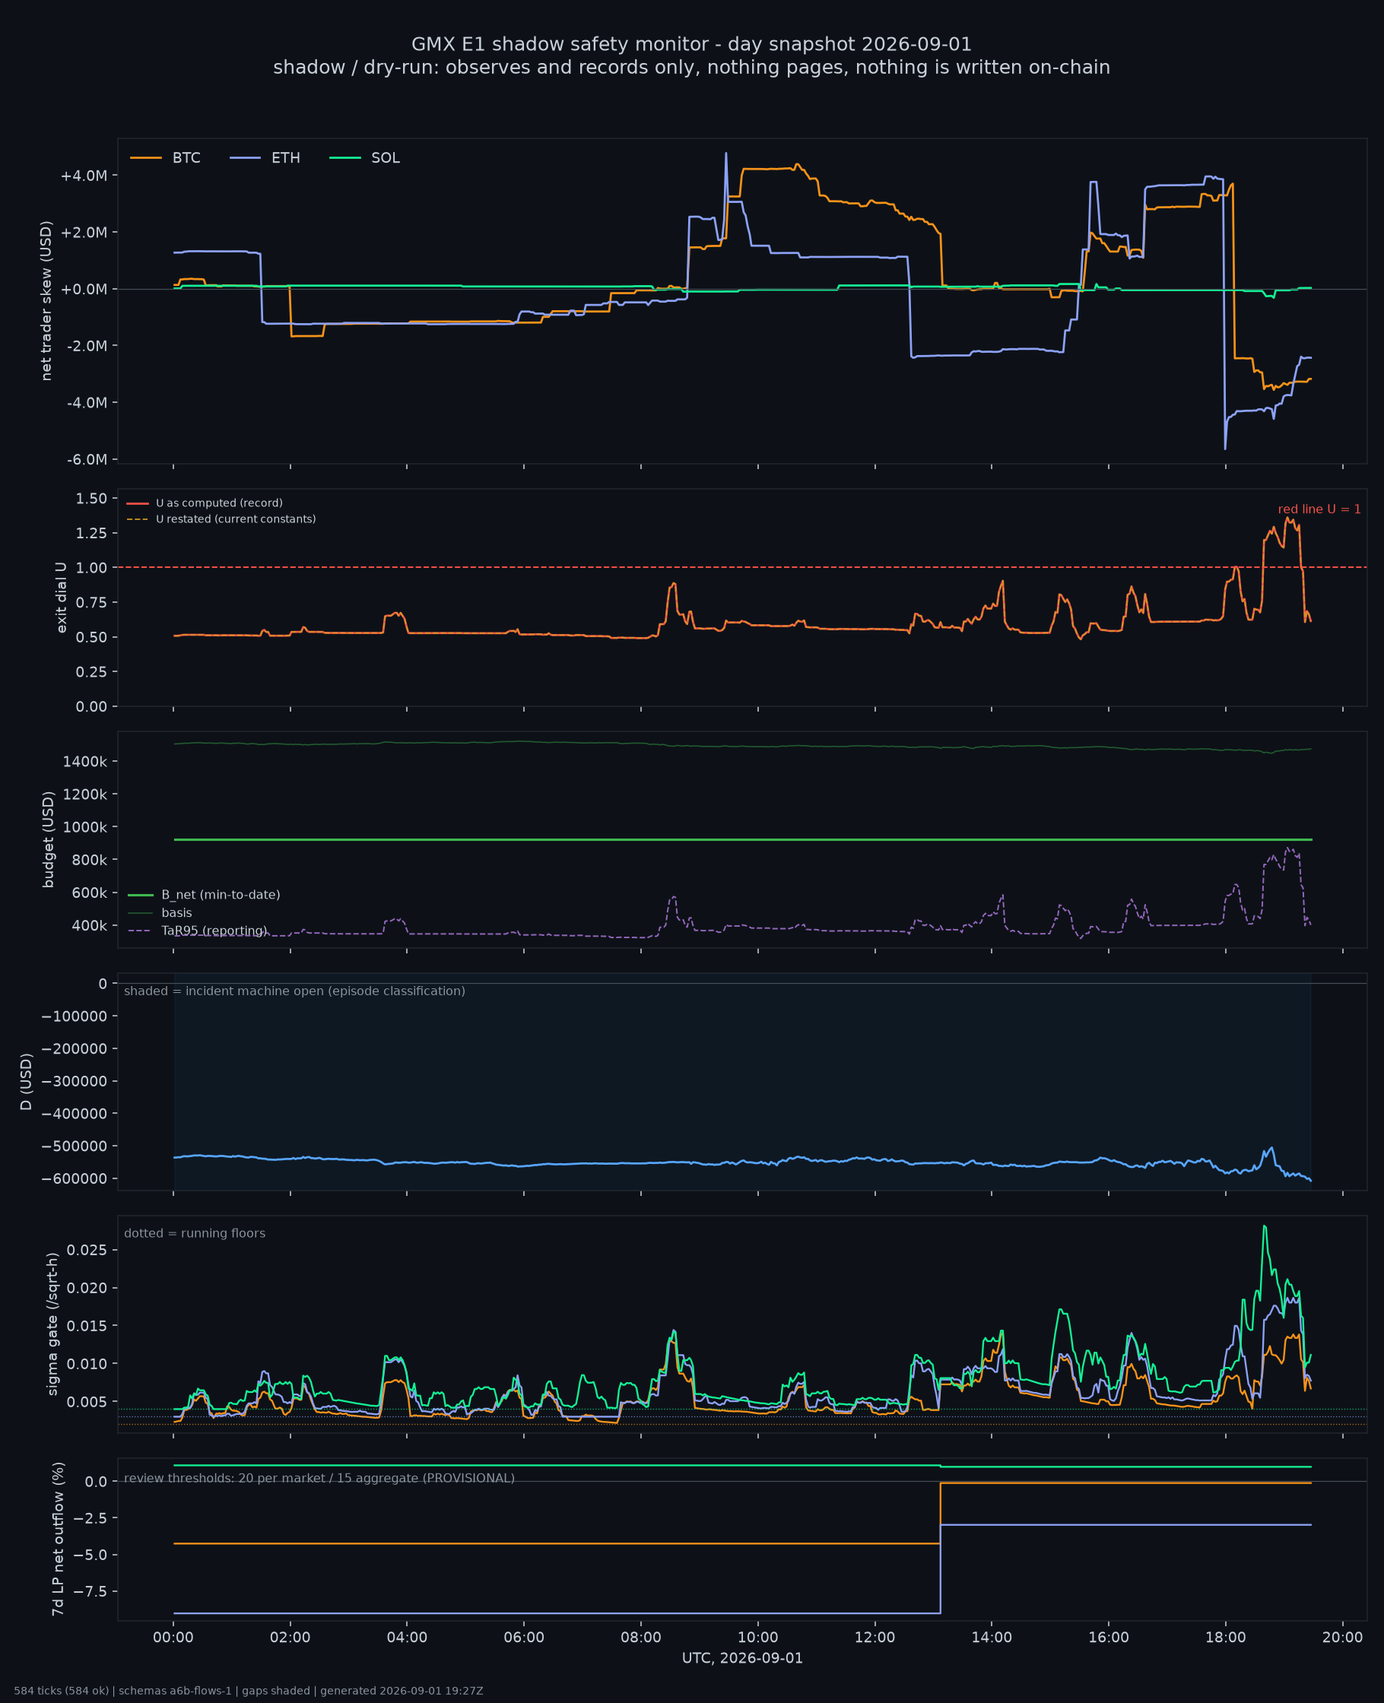Click the BTC legend label

tap(186, 158)
